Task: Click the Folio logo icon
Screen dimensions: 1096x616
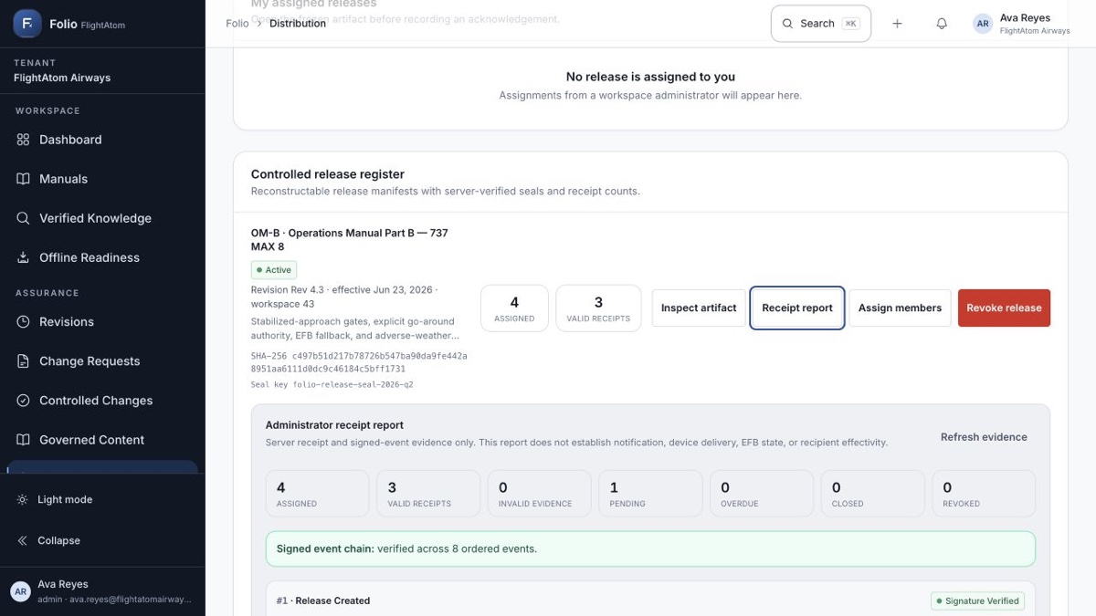Action: (x=27, y=24)
